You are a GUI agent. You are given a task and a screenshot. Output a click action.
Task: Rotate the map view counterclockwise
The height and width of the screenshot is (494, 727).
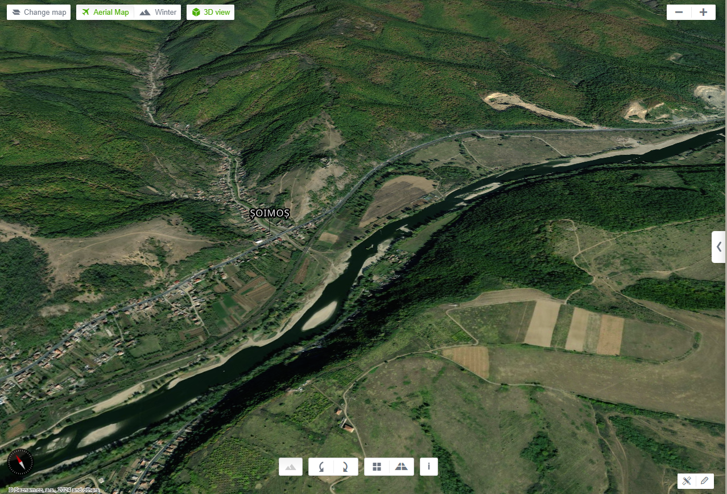[321, 467]
